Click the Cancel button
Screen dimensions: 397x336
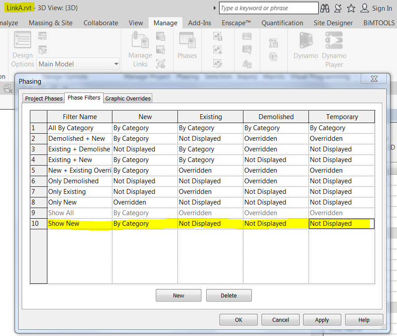pyautogui.click(x=281, y=320)
